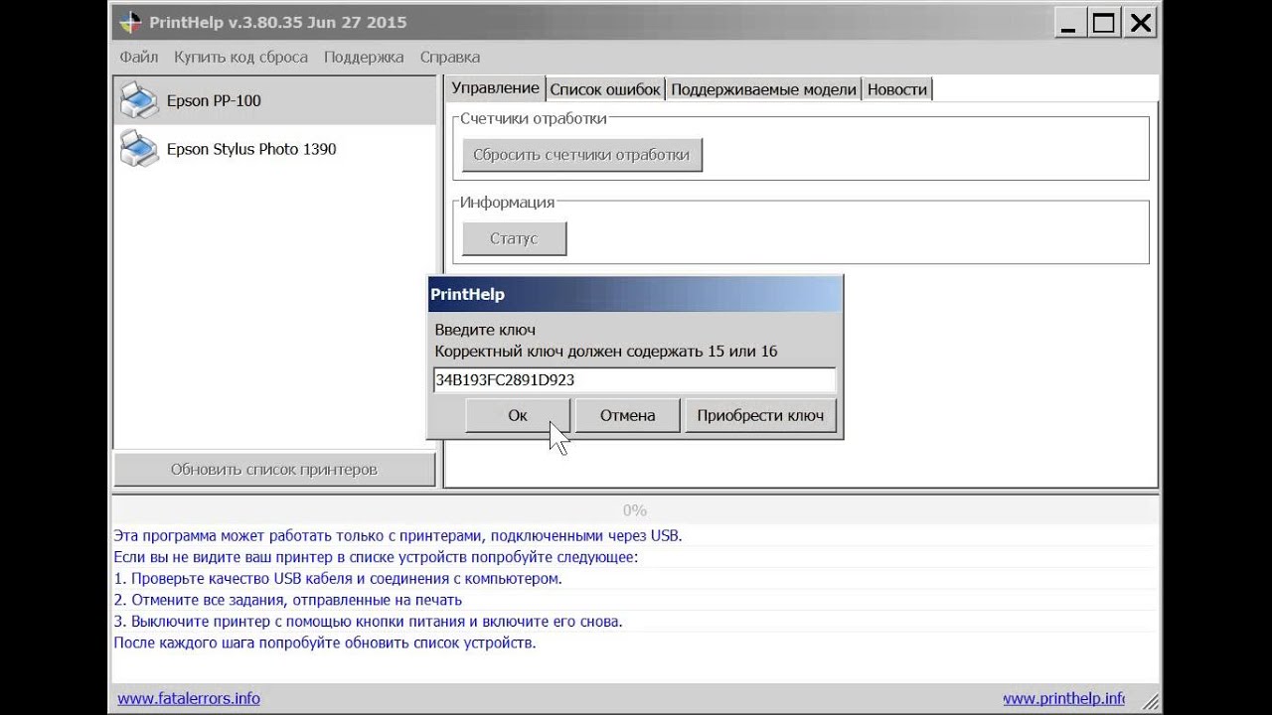The image size is (1272, 715).
Task: Open the Файл menu
Action: [139, 57]
